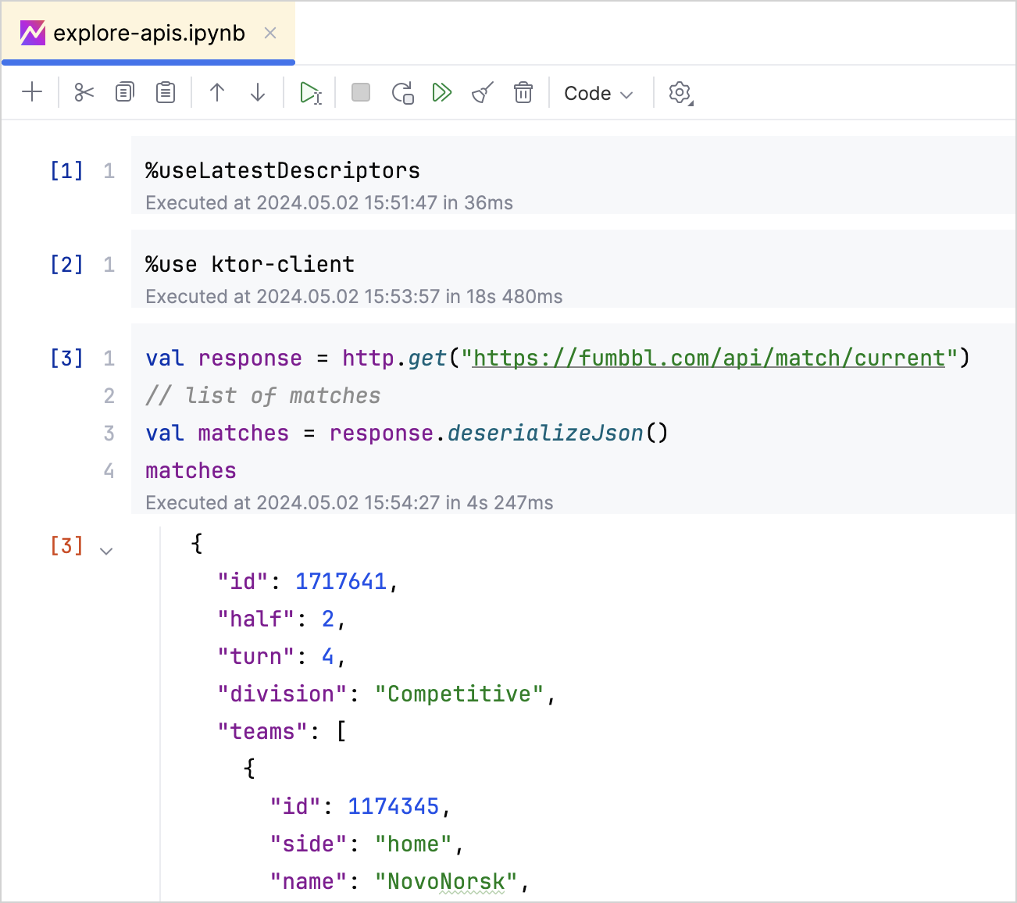The image size is (1017, 903).
Task: Interrupt the kernel with the stop icon
Action: coord(360,92)
